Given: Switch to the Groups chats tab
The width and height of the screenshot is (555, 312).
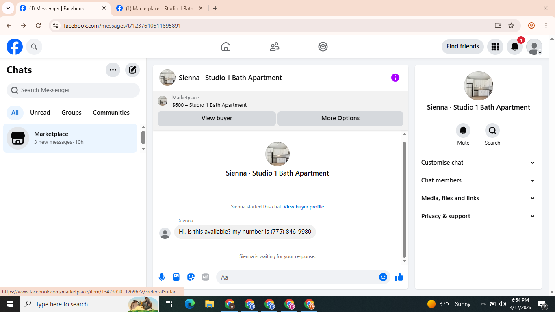Looking at the screenshot, I should coord(72,113).
